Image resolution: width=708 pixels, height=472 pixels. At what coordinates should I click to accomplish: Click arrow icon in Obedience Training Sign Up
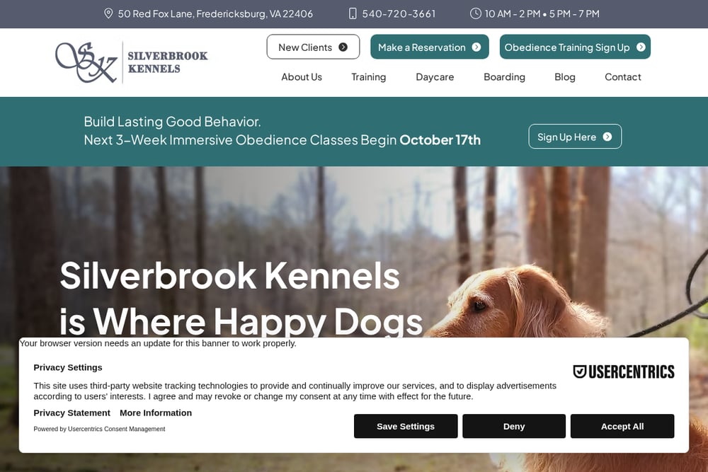point(641,47)
